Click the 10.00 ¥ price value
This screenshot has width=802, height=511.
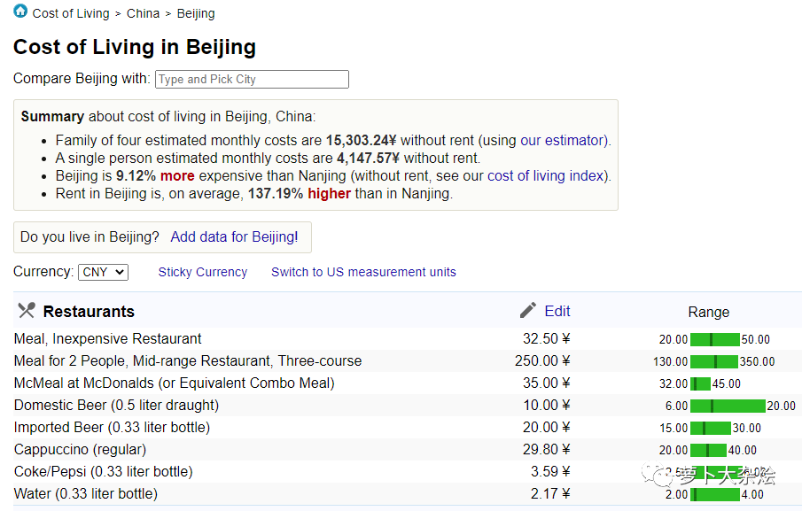coord(546,406)
